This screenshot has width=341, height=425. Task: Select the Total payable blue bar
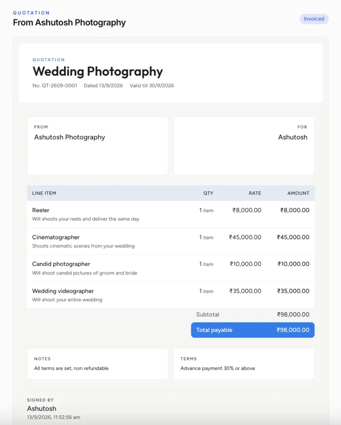[253, 330]
